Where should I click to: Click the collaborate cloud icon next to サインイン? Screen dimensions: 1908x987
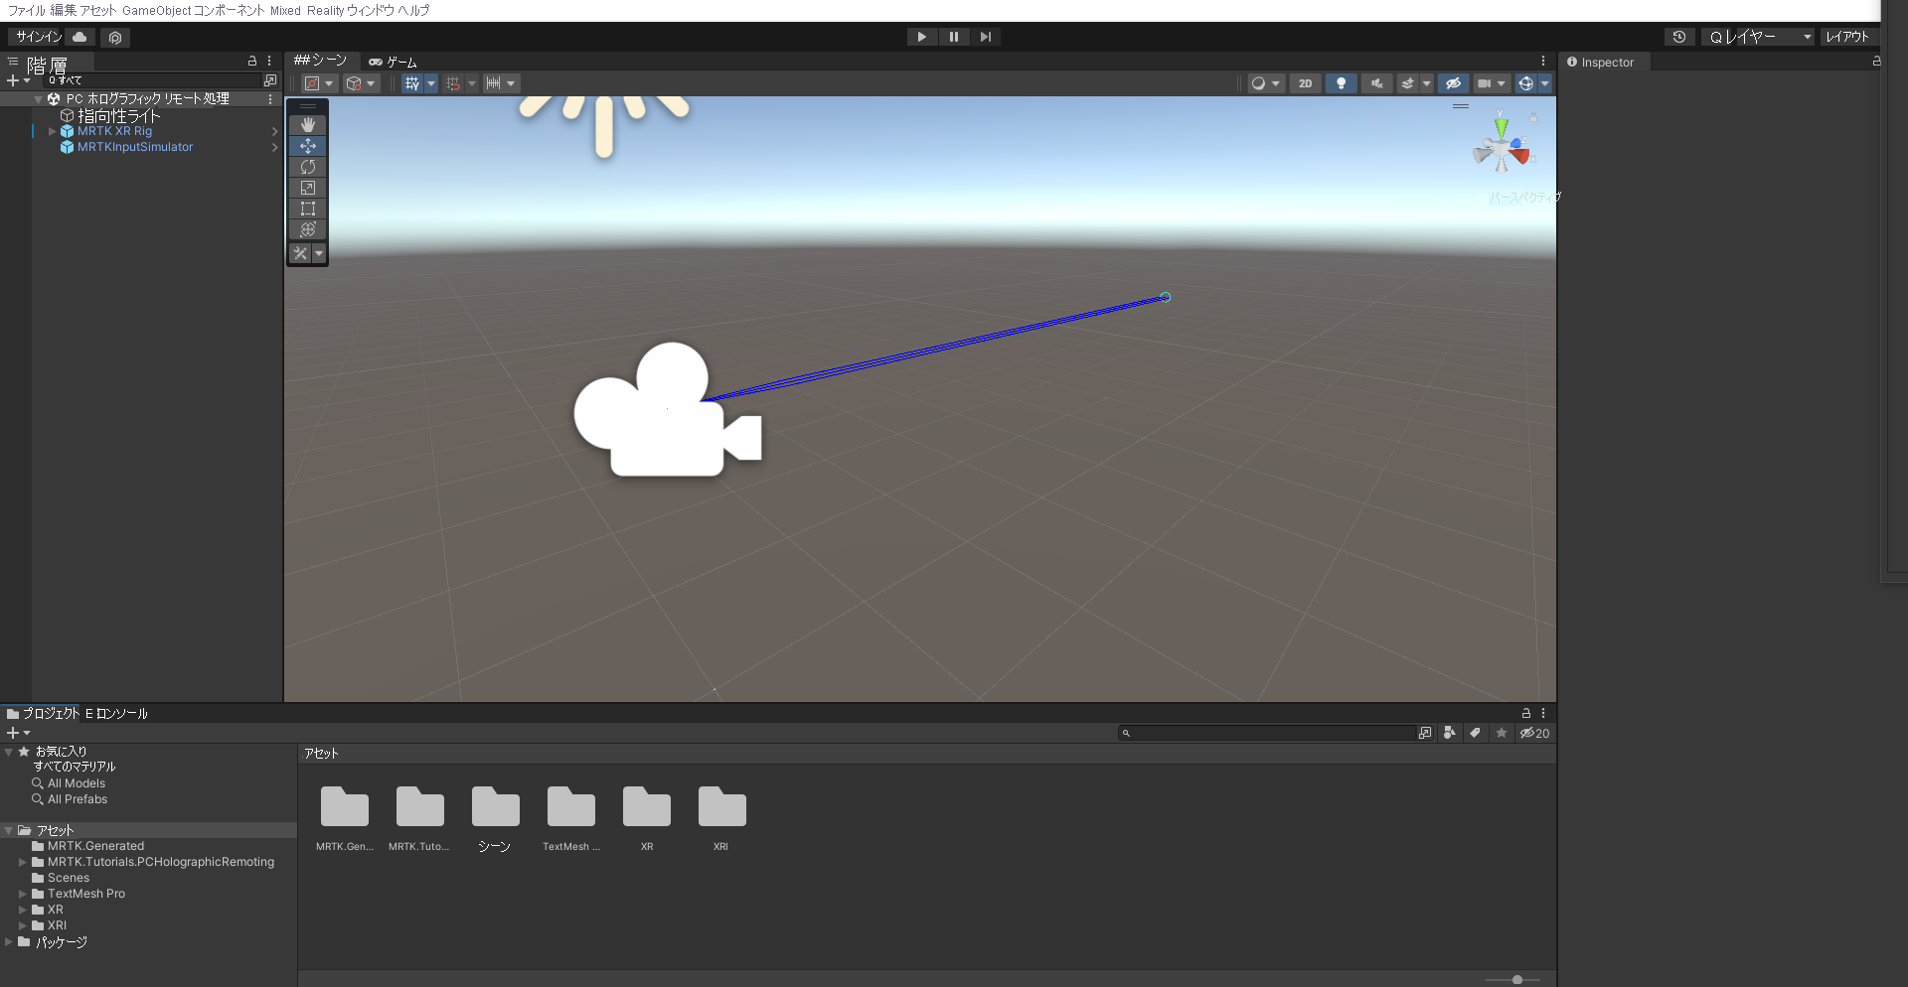click(79, 36)
